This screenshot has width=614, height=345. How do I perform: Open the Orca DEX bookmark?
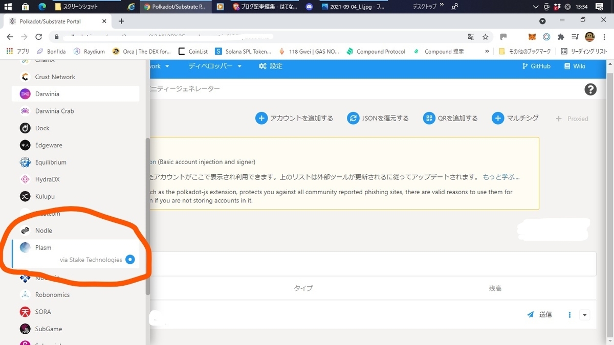(x=141, y=51)
